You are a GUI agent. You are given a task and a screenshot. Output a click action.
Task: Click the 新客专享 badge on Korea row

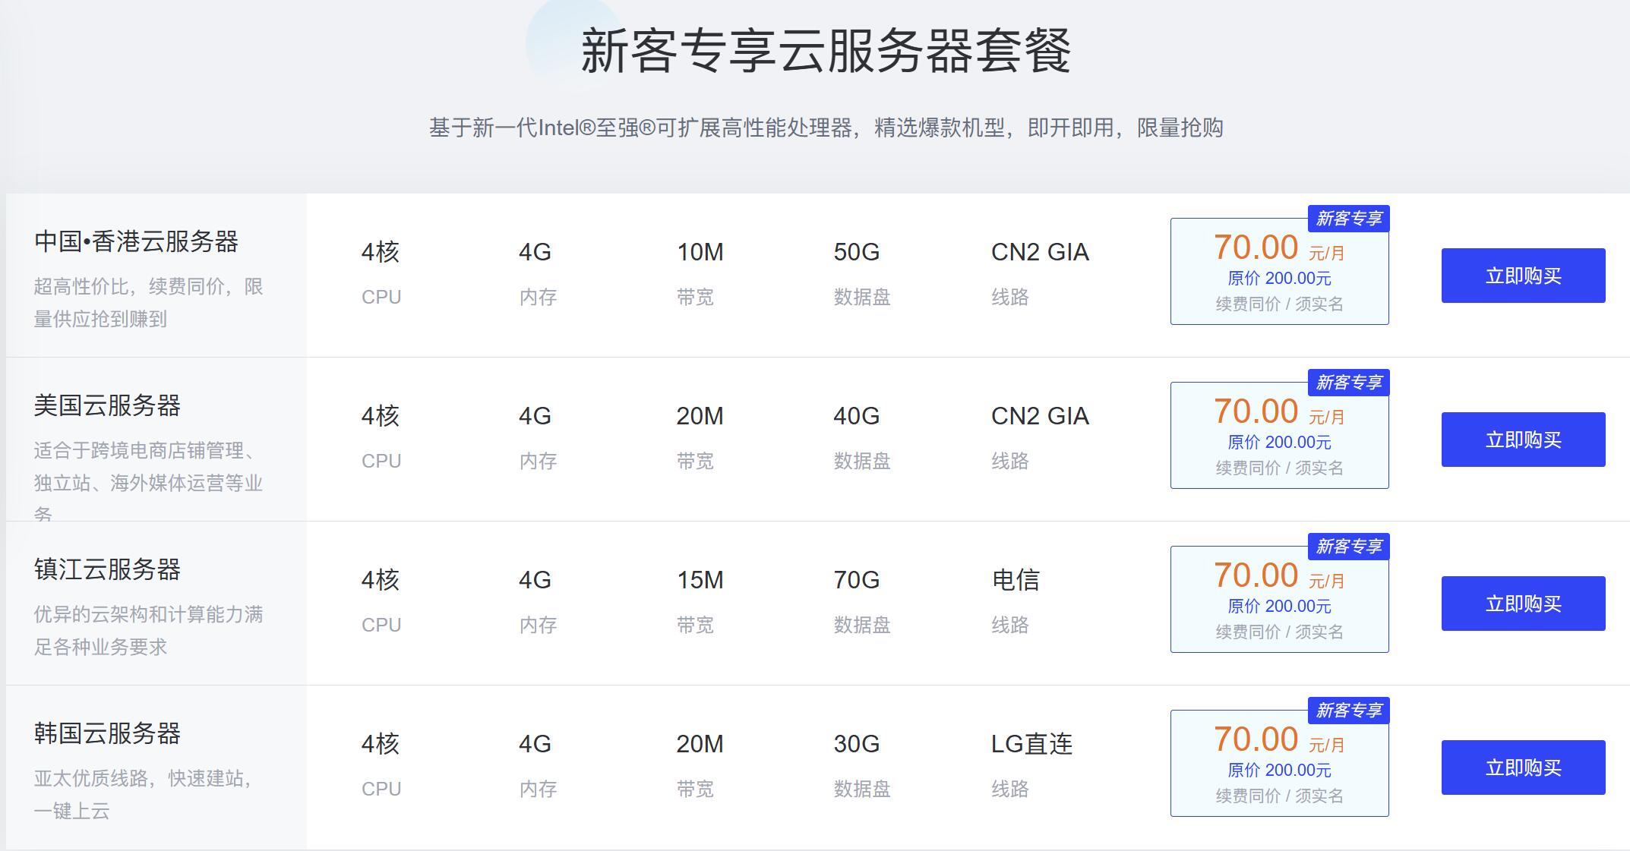click(x=1348, y=711)
